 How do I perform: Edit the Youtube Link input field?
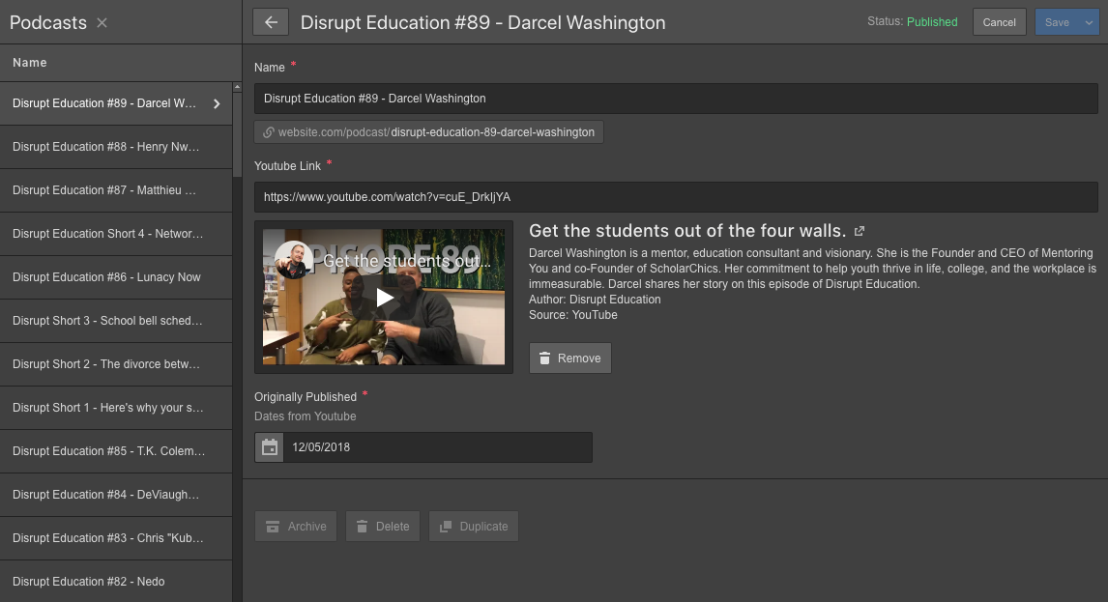point(676,197)
